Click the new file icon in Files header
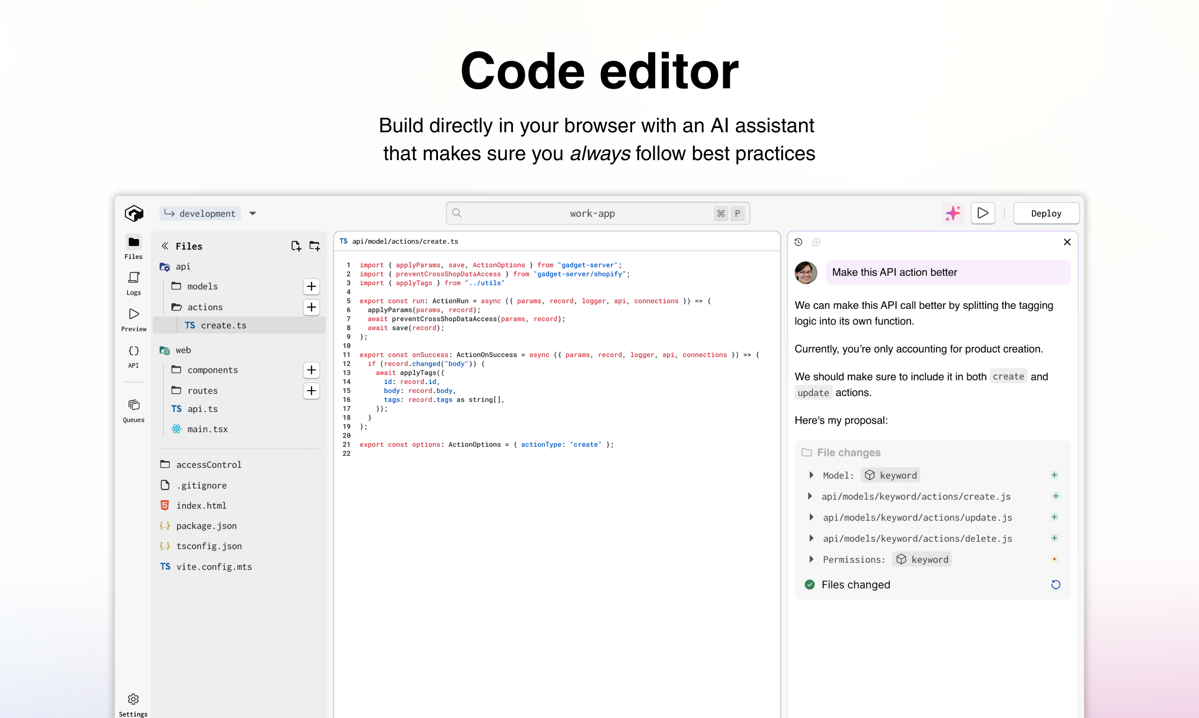 point(296,246)
